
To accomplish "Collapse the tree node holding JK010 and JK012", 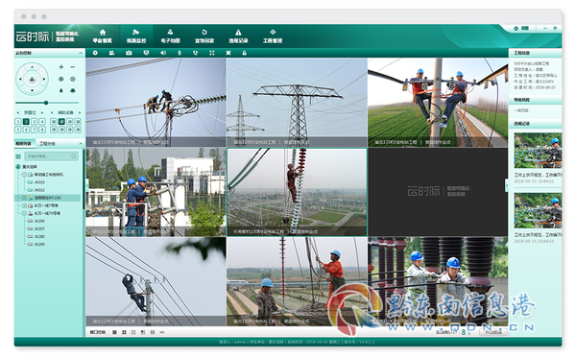I will click(x=24, y=175).
